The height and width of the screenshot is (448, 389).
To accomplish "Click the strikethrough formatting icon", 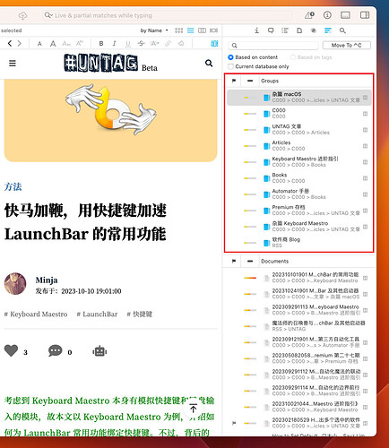I will point(141,44).
